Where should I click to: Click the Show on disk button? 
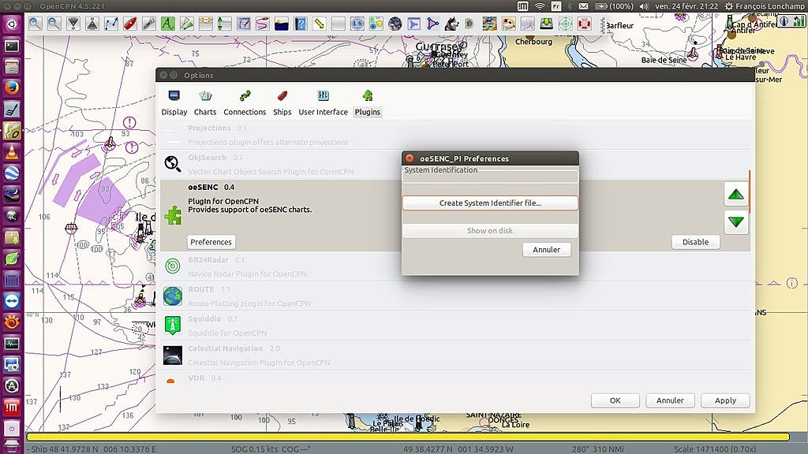pos(490,231)
